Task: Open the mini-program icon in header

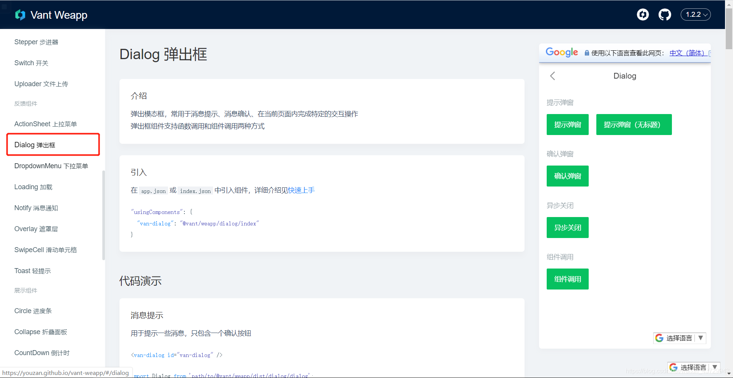Action: click(643, 14)
